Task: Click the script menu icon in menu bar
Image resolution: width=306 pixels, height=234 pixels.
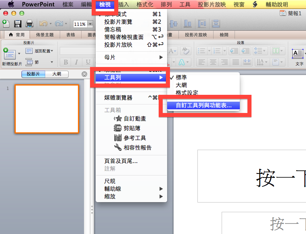Action: coord(255,4)
